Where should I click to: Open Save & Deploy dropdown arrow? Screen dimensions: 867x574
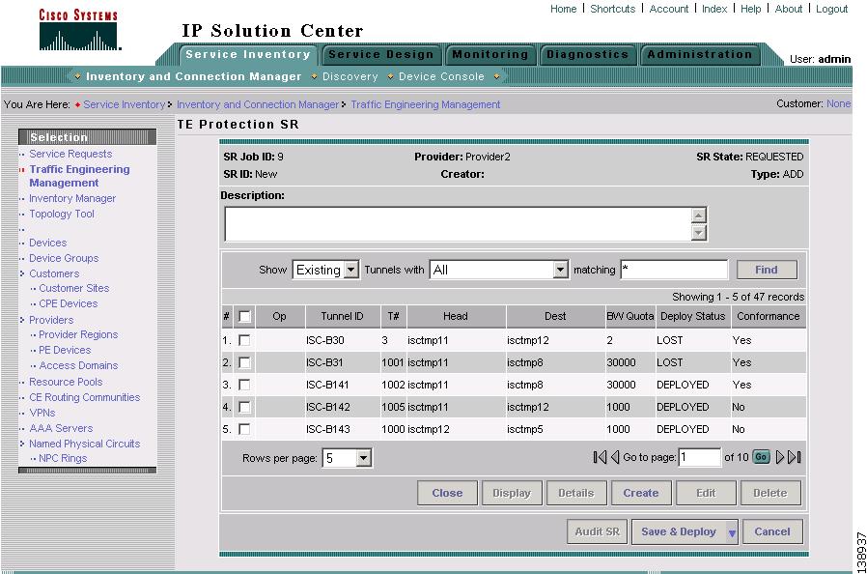pos(732,532)
